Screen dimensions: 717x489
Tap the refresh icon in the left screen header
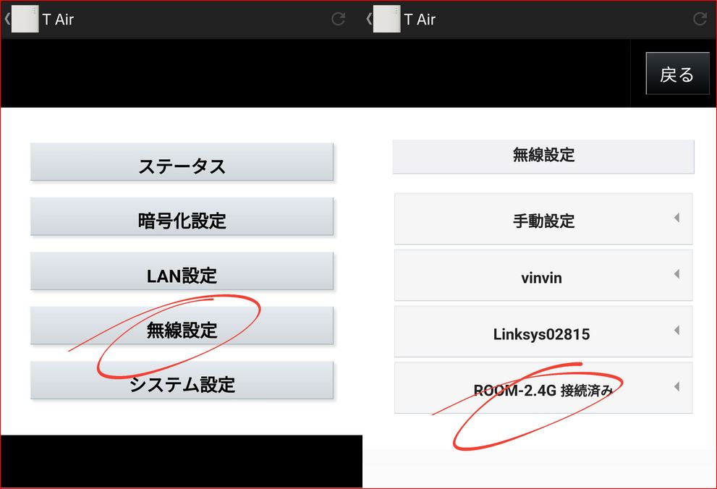click(x=338, y=19)
